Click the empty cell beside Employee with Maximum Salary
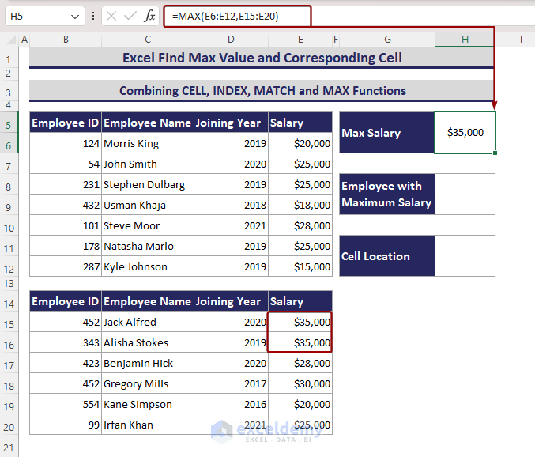The height and width of the screenshot is (457, 535). pos(465,195)
